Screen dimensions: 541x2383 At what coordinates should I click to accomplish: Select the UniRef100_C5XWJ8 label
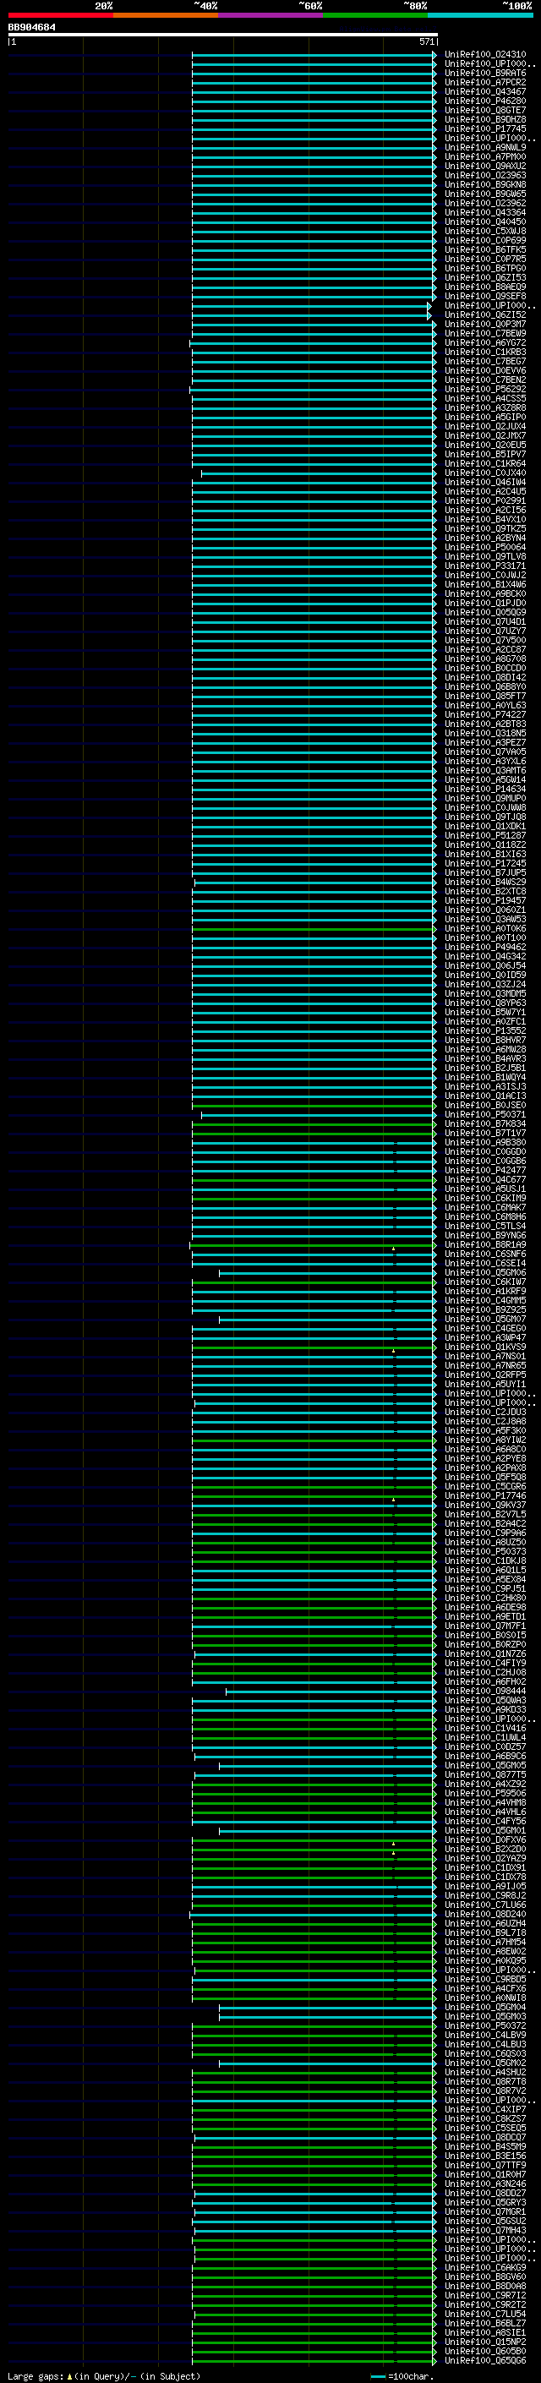484,232
